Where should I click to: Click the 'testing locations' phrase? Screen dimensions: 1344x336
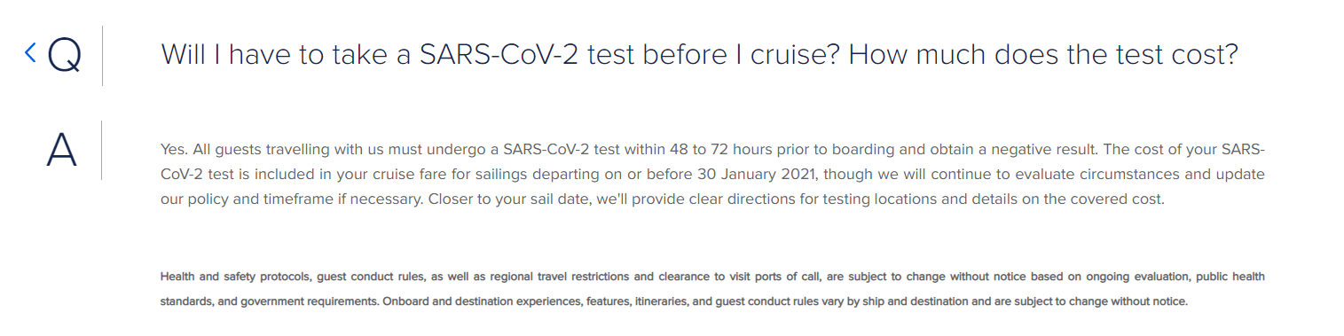[x=881, y=199]
